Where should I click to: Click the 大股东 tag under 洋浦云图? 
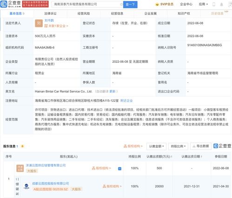click(x=32, y=171)
